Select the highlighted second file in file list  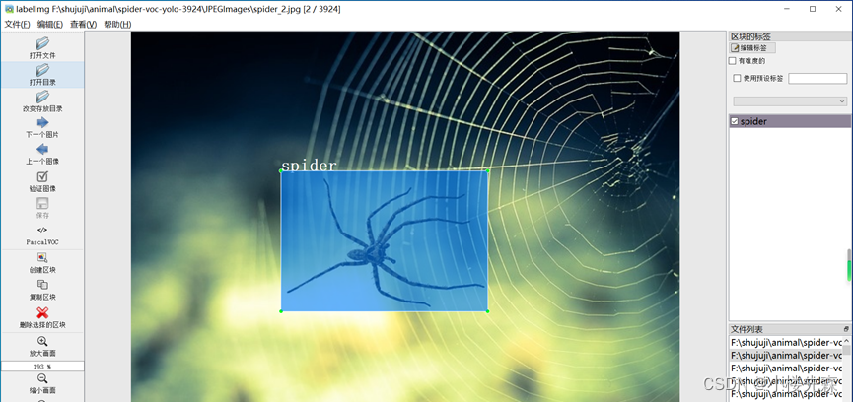pos(786,356)
